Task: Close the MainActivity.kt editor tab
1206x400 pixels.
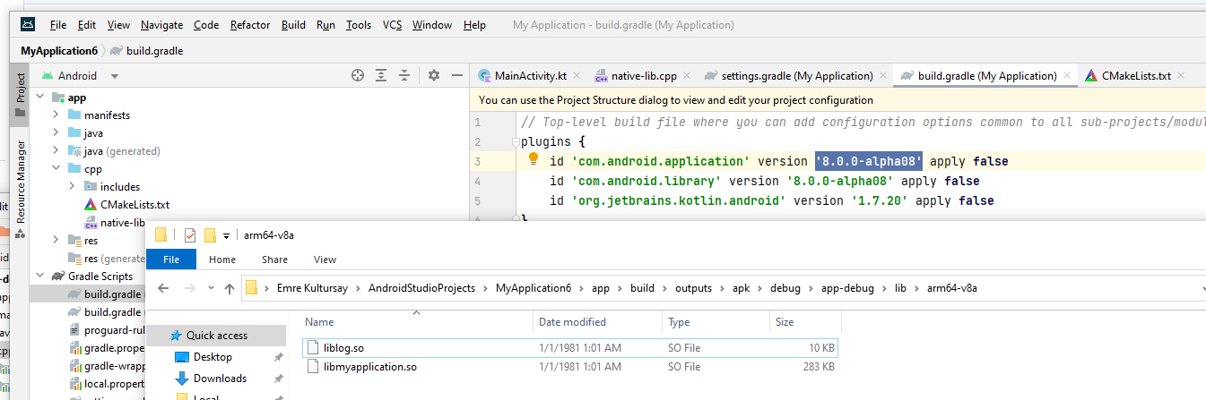Action: 576,76
